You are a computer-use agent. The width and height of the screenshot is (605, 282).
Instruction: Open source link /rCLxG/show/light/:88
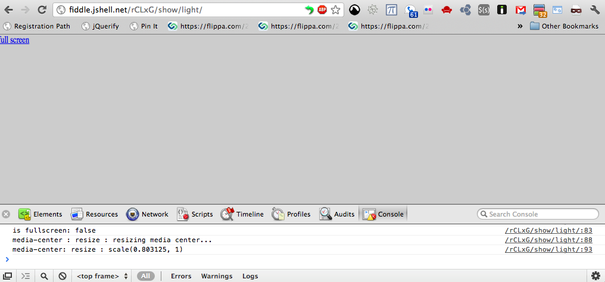[x=548, y=240]
